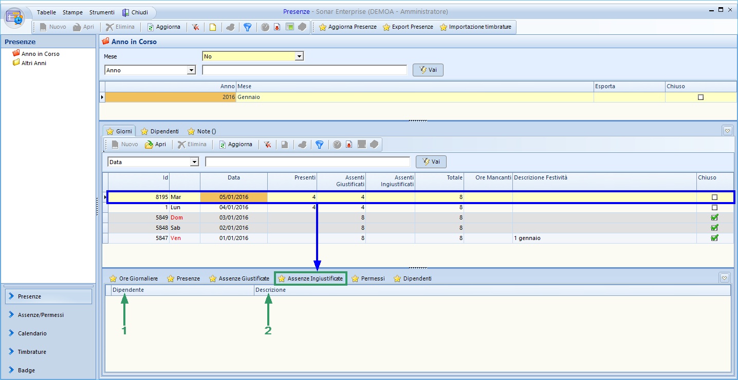738x380 pixels.
Task: Click the red-arrow export icon in top toolbar
Action: (x=277, y=27)
